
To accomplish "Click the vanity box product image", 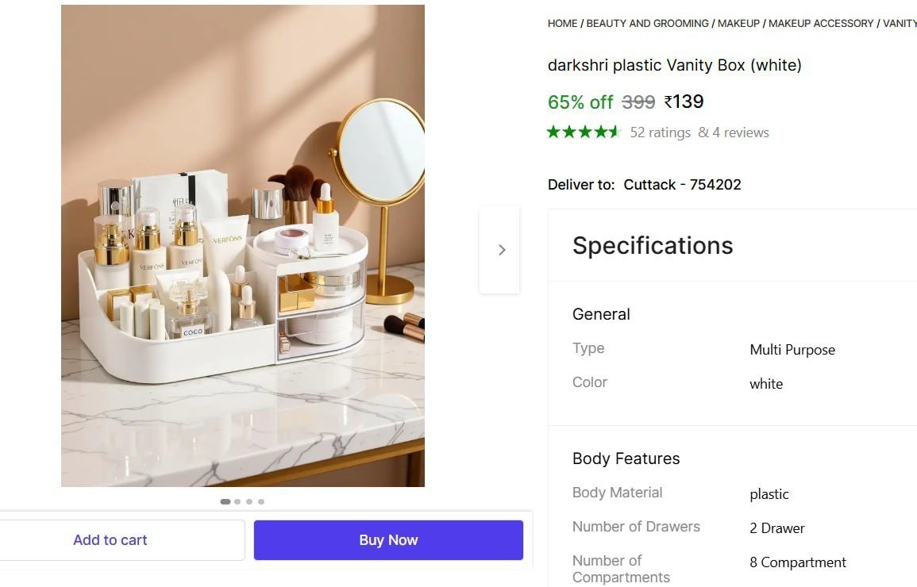I will tap(243, 246).
